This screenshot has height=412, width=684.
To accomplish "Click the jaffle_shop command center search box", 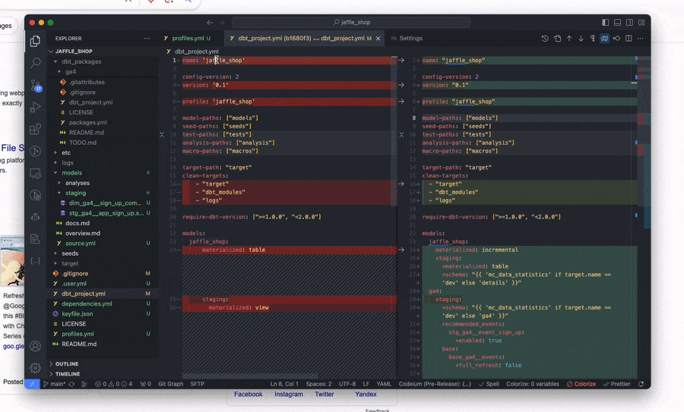I will click(x=350, y=22).
